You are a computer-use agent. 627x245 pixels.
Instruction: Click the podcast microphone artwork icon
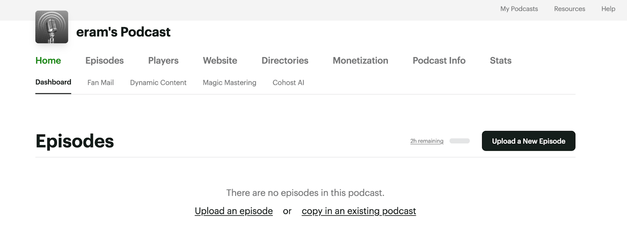coord(52,27)
